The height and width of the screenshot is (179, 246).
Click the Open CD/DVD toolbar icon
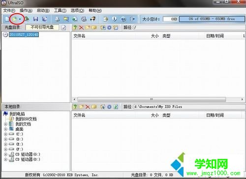click(27, 19)
